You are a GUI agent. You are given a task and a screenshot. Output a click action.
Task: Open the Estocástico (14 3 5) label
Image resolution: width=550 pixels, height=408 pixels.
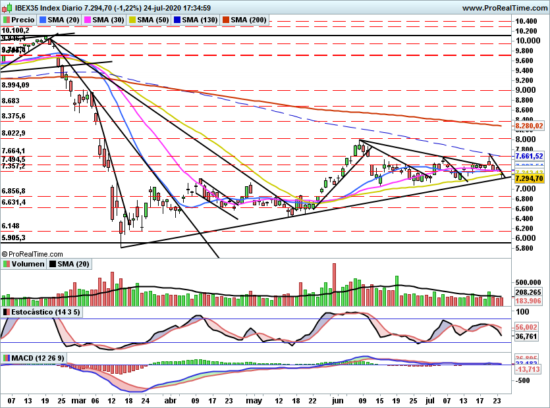pyautogui.click(x=41, y=312)
